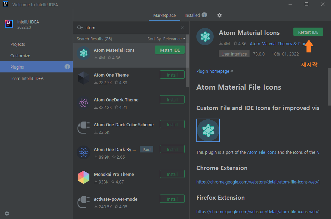Install Atom One Dark Color Scheme
Viewport: 331px width, 219px height.
tap(172, 125)
